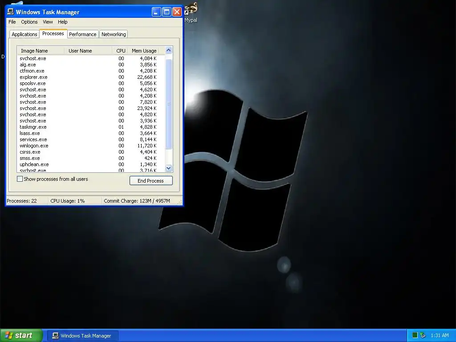The height and width of the screenshot is (342, 456).
Task: Sort by the User Name column header
Action: point(88,51)
